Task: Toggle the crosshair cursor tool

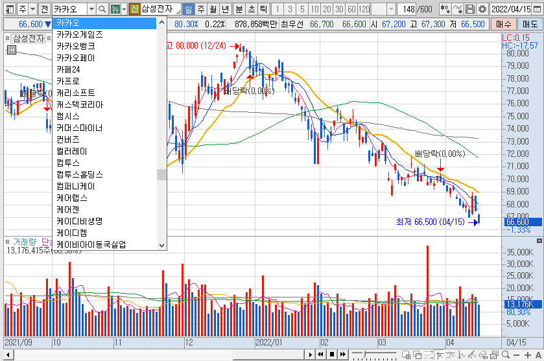Action: 440,355
